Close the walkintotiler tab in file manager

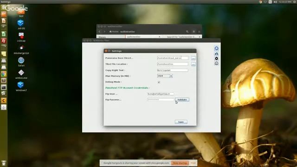(x=159, y=37)
